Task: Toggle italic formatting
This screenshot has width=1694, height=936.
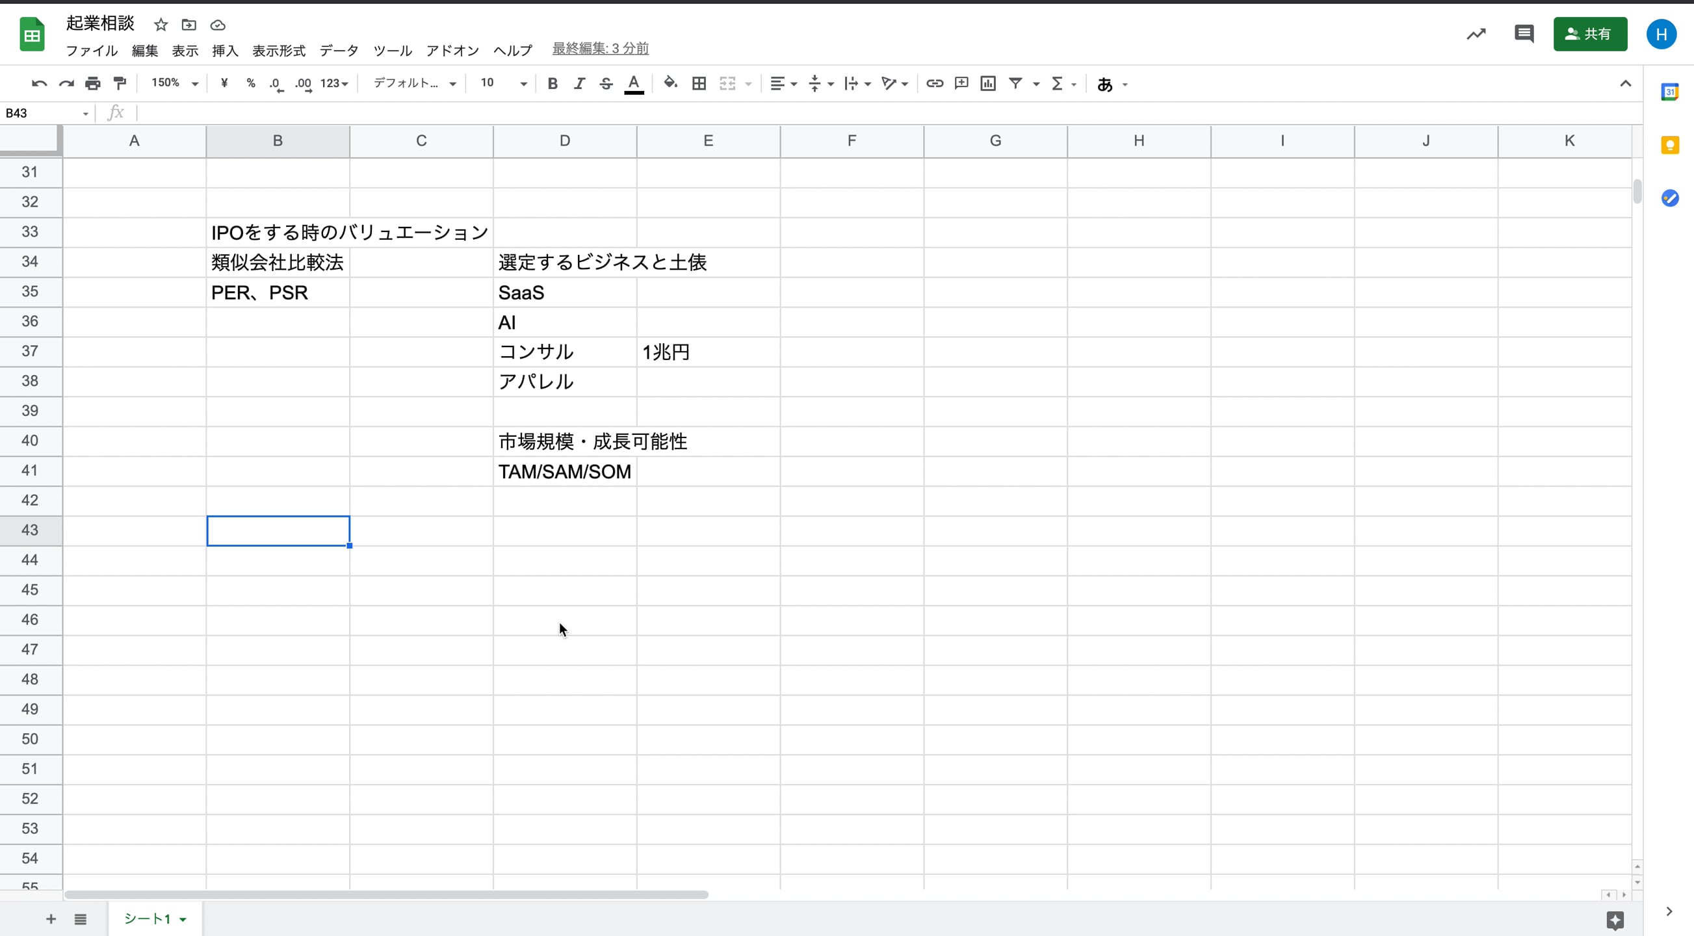Action: pos(579,84)
